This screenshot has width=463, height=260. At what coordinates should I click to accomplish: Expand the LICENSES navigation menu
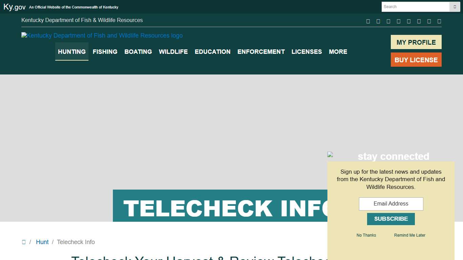pos(306,51)
